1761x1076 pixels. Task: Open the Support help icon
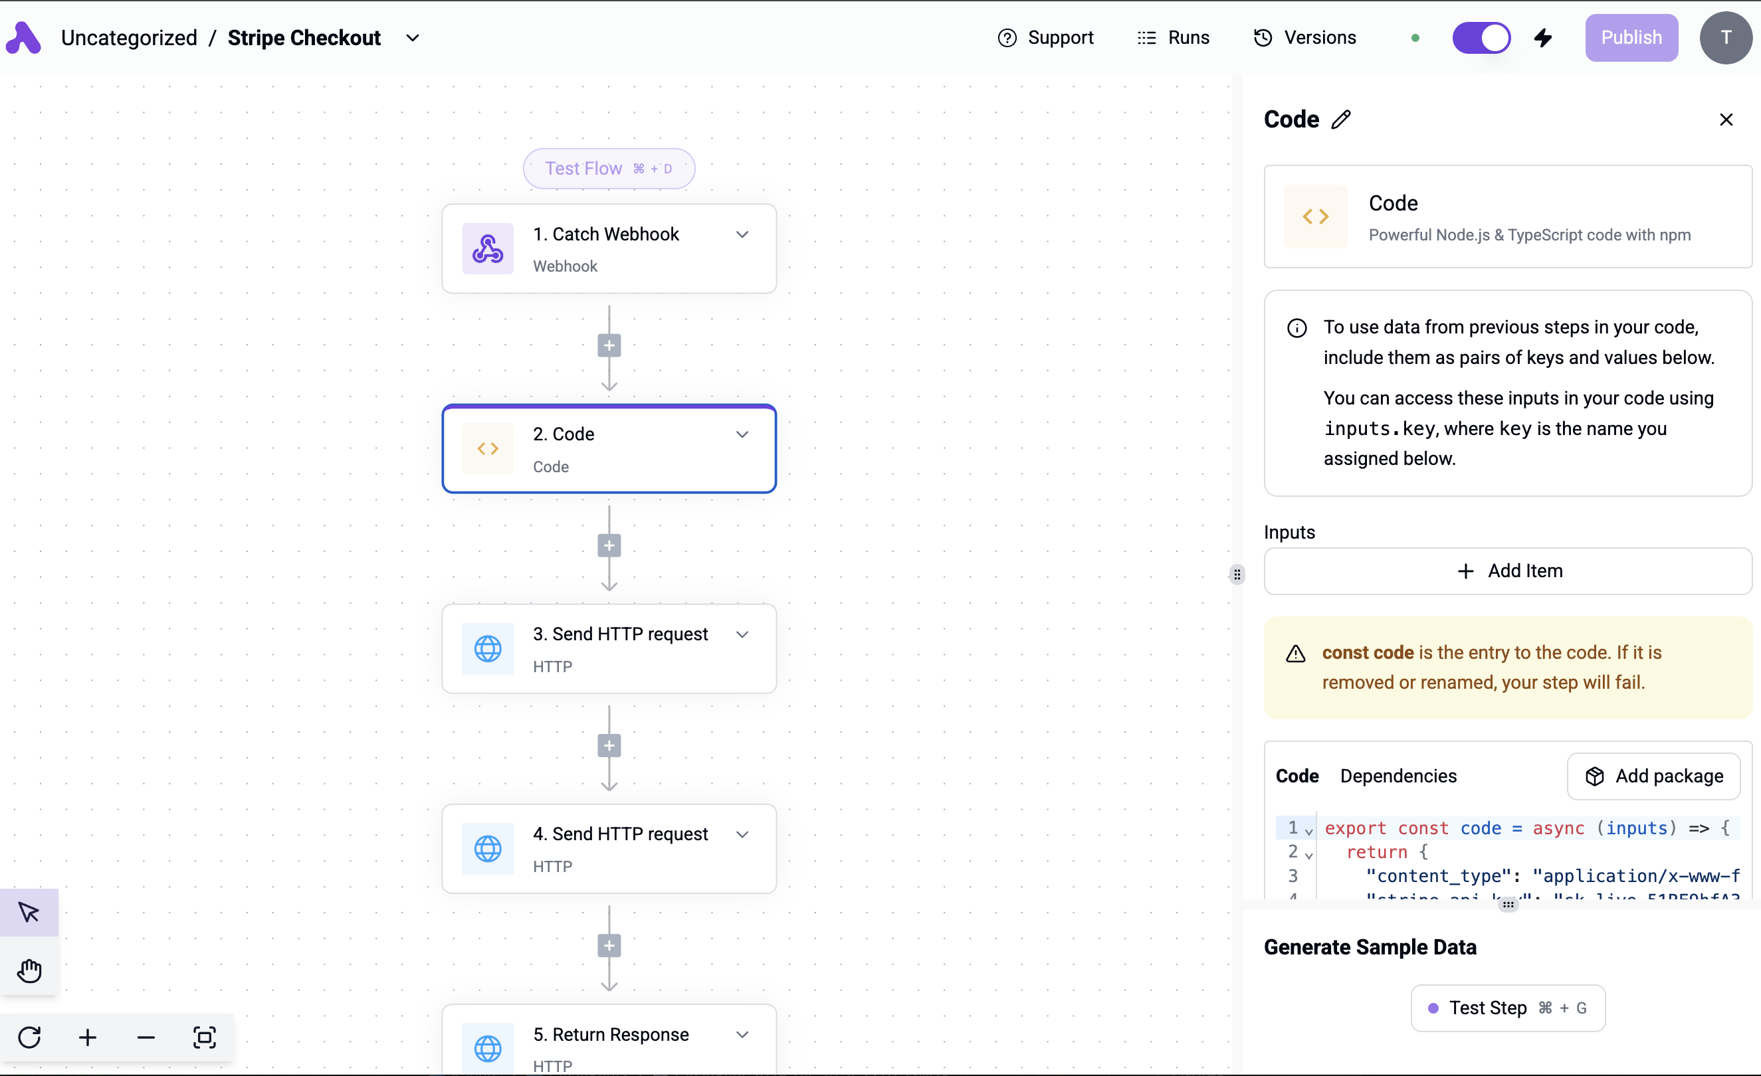coord(1007,38)
